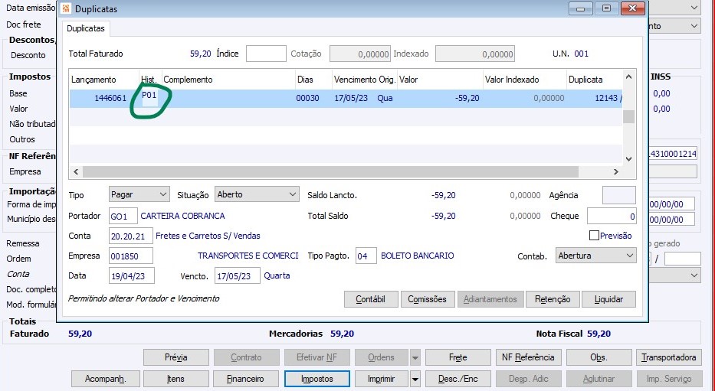
Task: Click the Frete button
Action: pos(458,357)
